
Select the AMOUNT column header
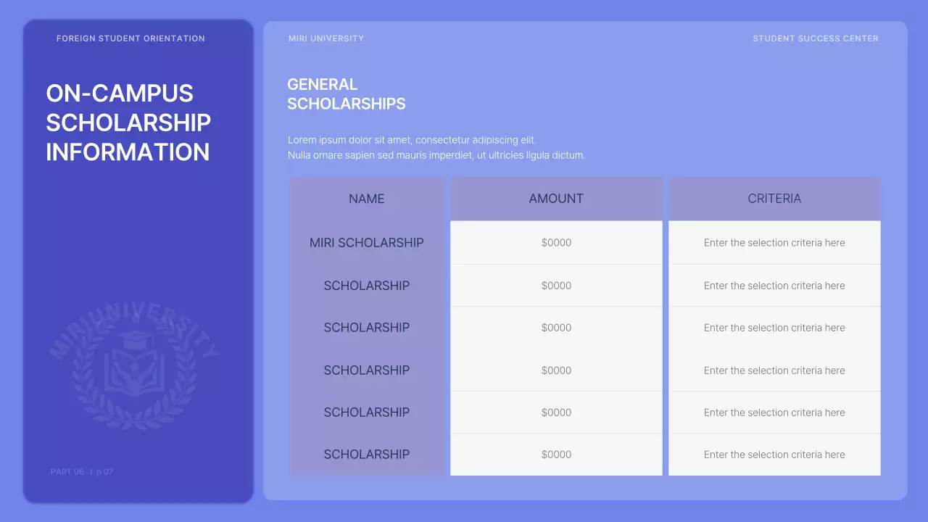[556, 199]
